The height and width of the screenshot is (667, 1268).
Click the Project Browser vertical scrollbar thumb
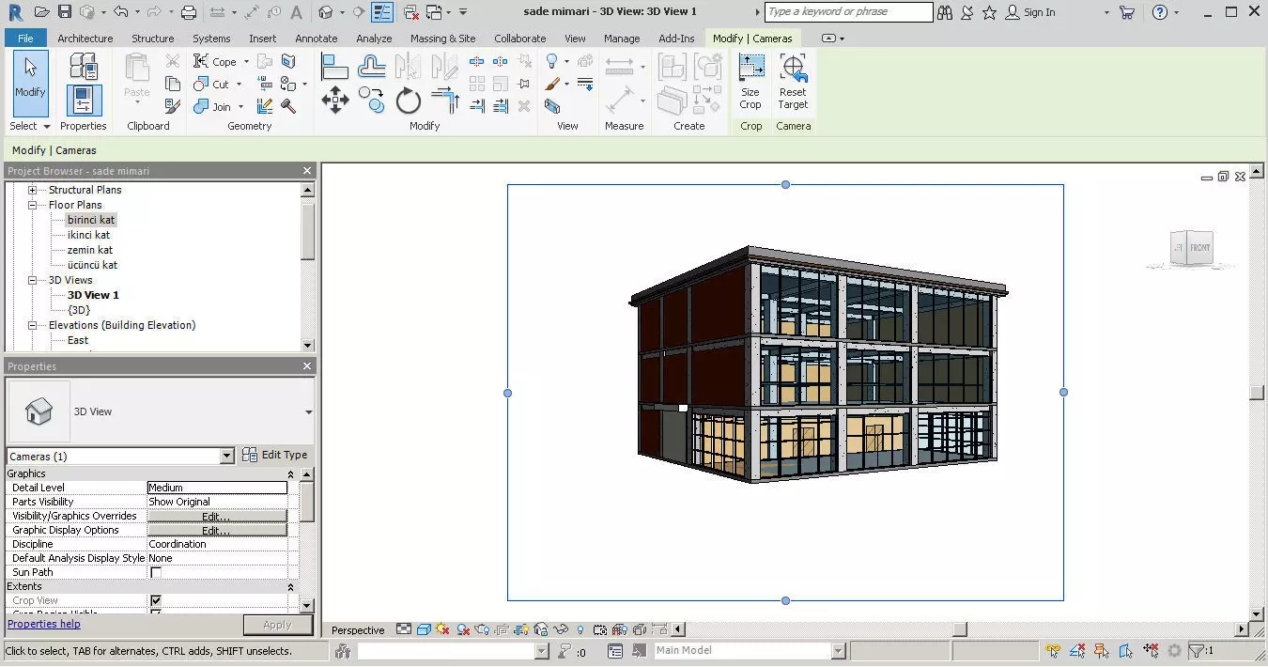click(x=307, y=231)
